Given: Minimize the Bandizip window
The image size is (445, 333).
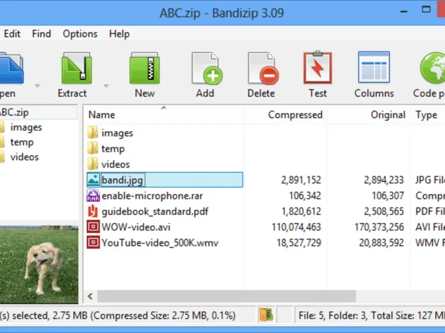Looking at the screenshot, I should [x=404, y=12].
